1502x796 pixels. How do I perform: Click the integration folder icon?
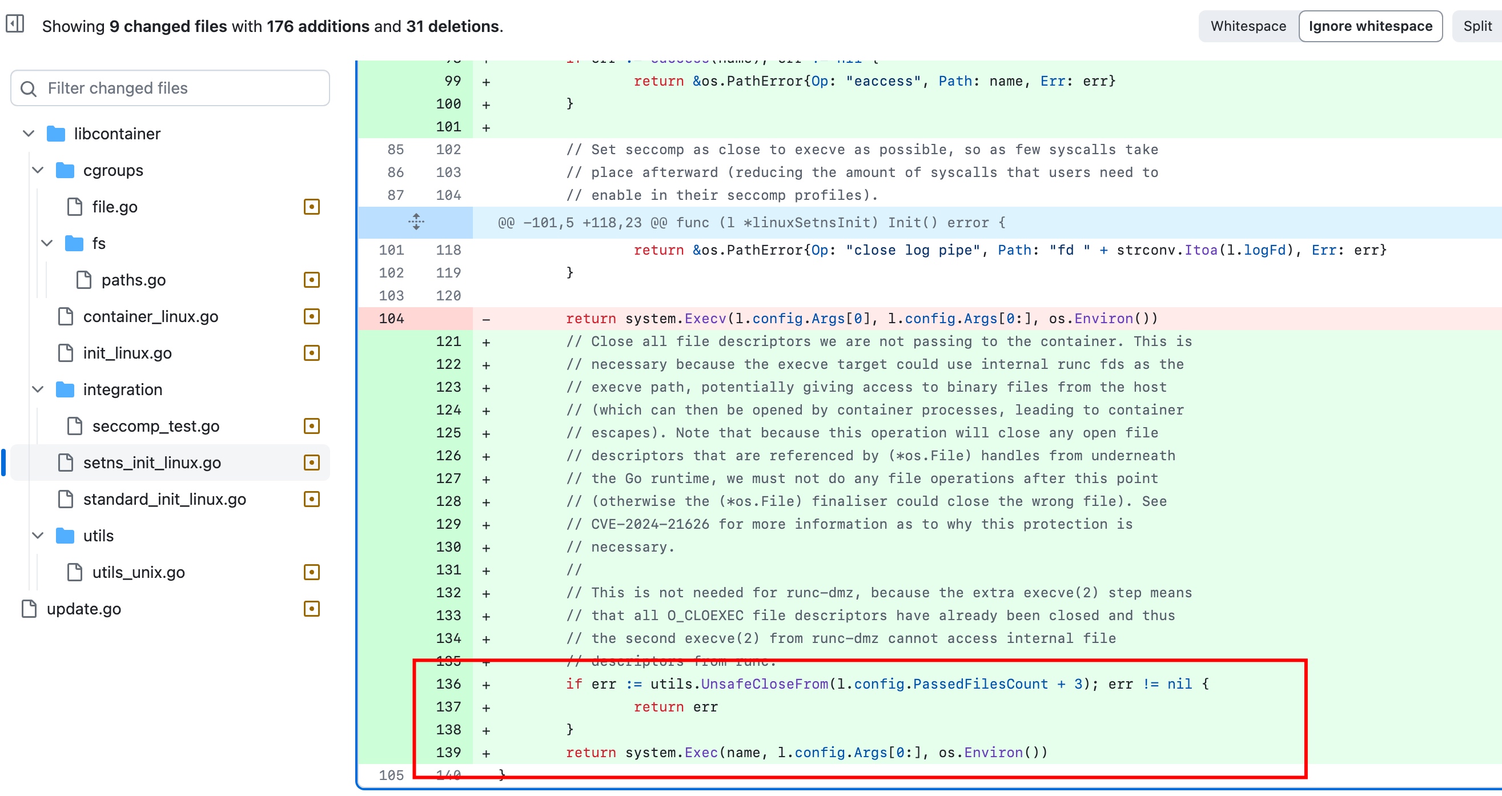(x=65, y=389)
